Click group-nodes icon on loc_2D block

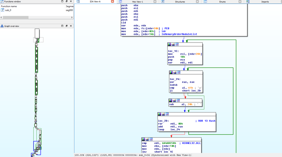click(167, 114)
